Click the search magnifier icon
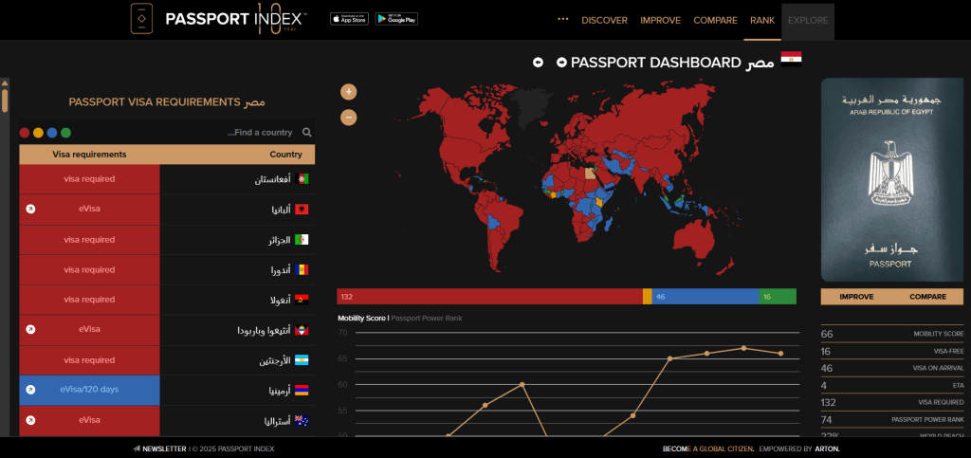Viewport: 971px width, 458px height. tap(306, 133)
